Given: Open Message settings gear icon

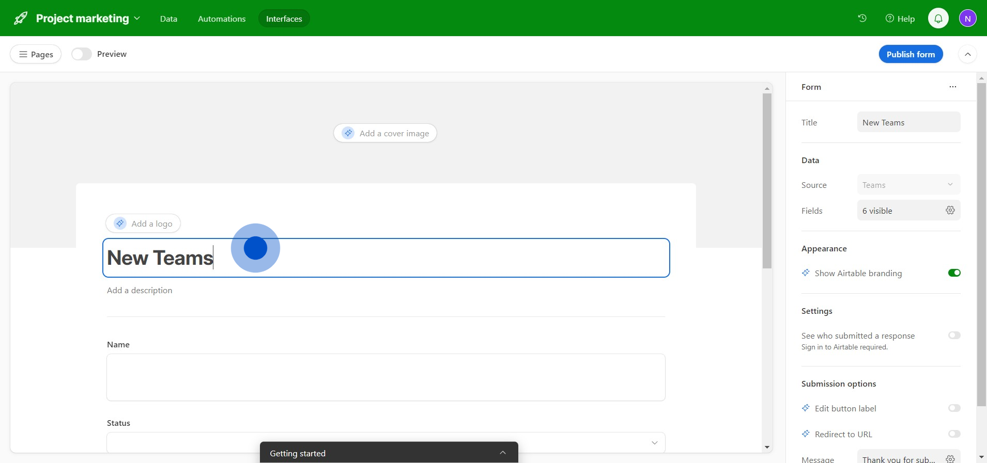Looking at the screenshot, I should coord(950,458).
